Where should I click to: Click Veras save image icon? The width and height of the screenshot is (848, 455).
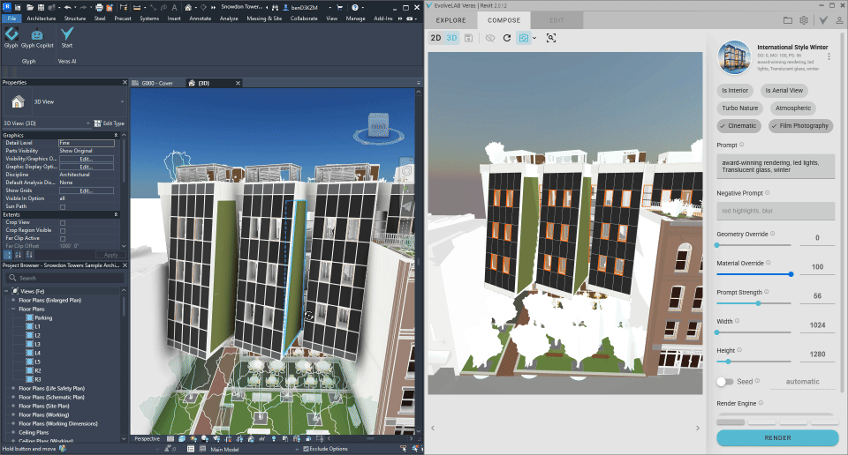click(468, 38)
